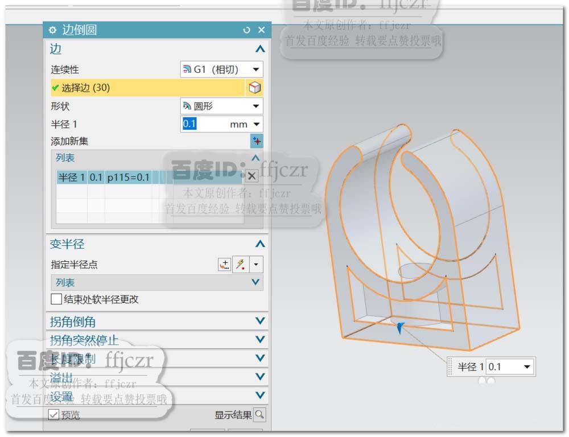Viewport: 569px width, 437px height.
Task: Open the mm units dropdown for 半径 1
Action: coord(257,124)
